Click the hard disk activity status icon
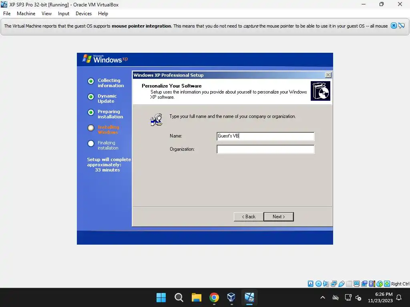 pos(310,284)
